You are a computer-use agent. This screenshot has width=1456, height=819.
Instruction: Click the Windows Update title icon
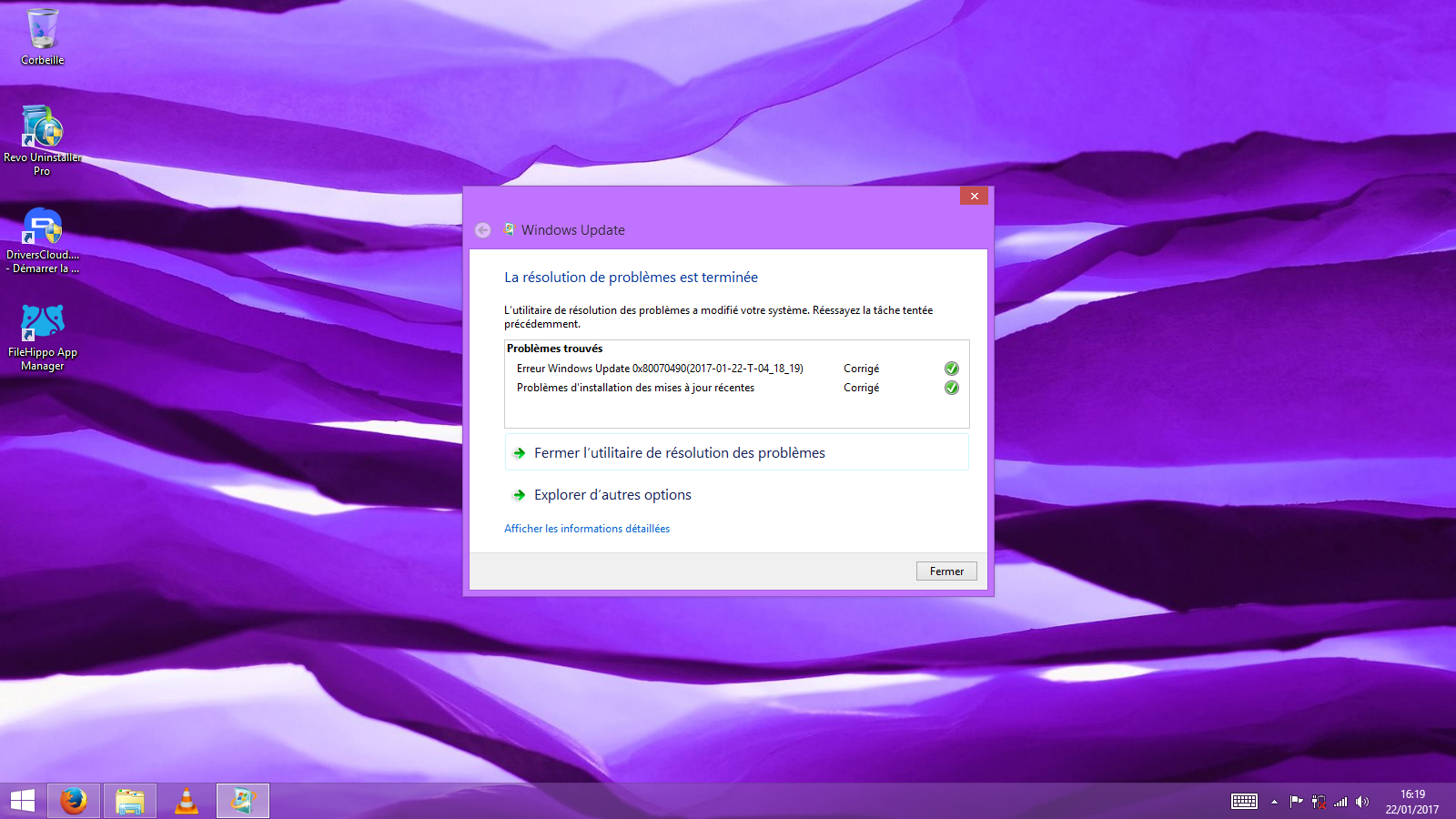(510, 229)
